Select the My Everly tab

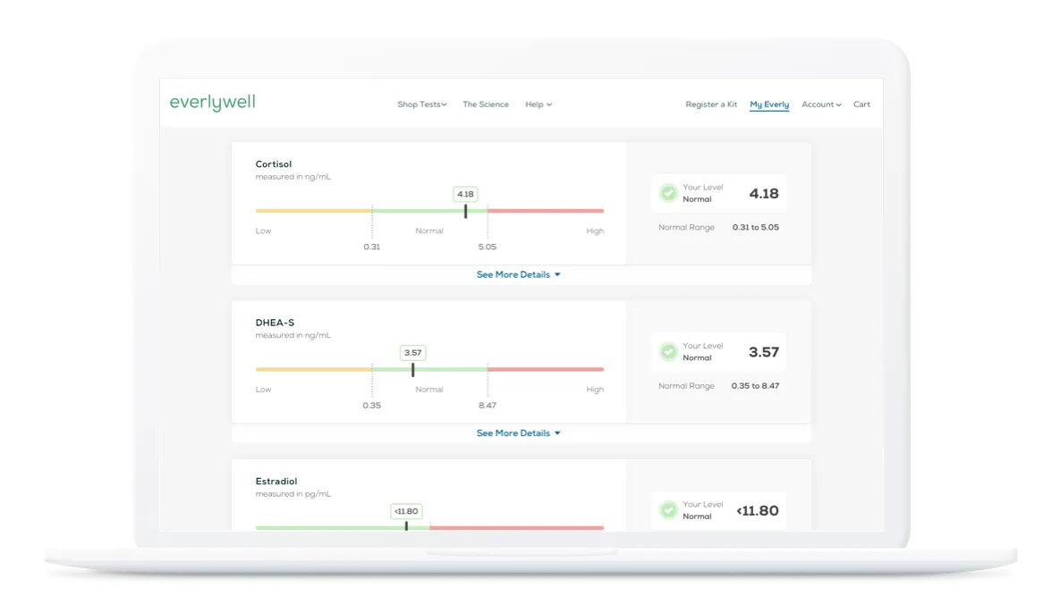coord(769,105)
